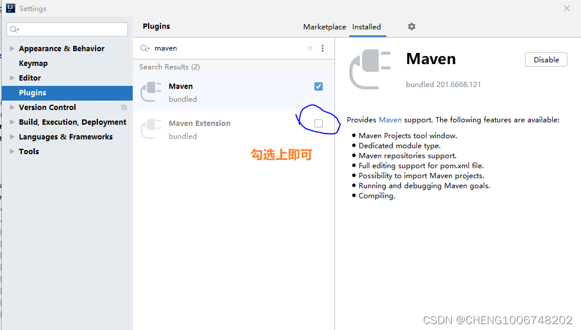
Task: Expand Appearance & Behavior tree node
Action: (12, 48)
